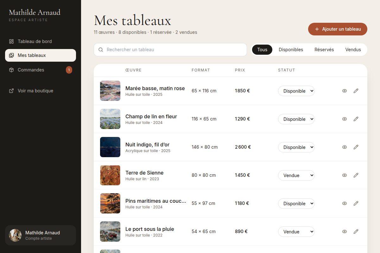Edit Marée basse, matin rose with the pencil
Viewport: 380px width, 253px height.
click(x=356, y=91)
